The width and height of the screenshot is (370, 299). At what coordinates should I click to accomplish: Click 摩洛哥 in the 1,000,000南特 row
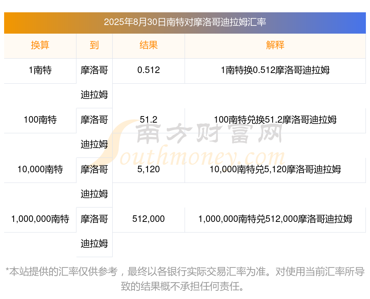click(x=94, y=219)
